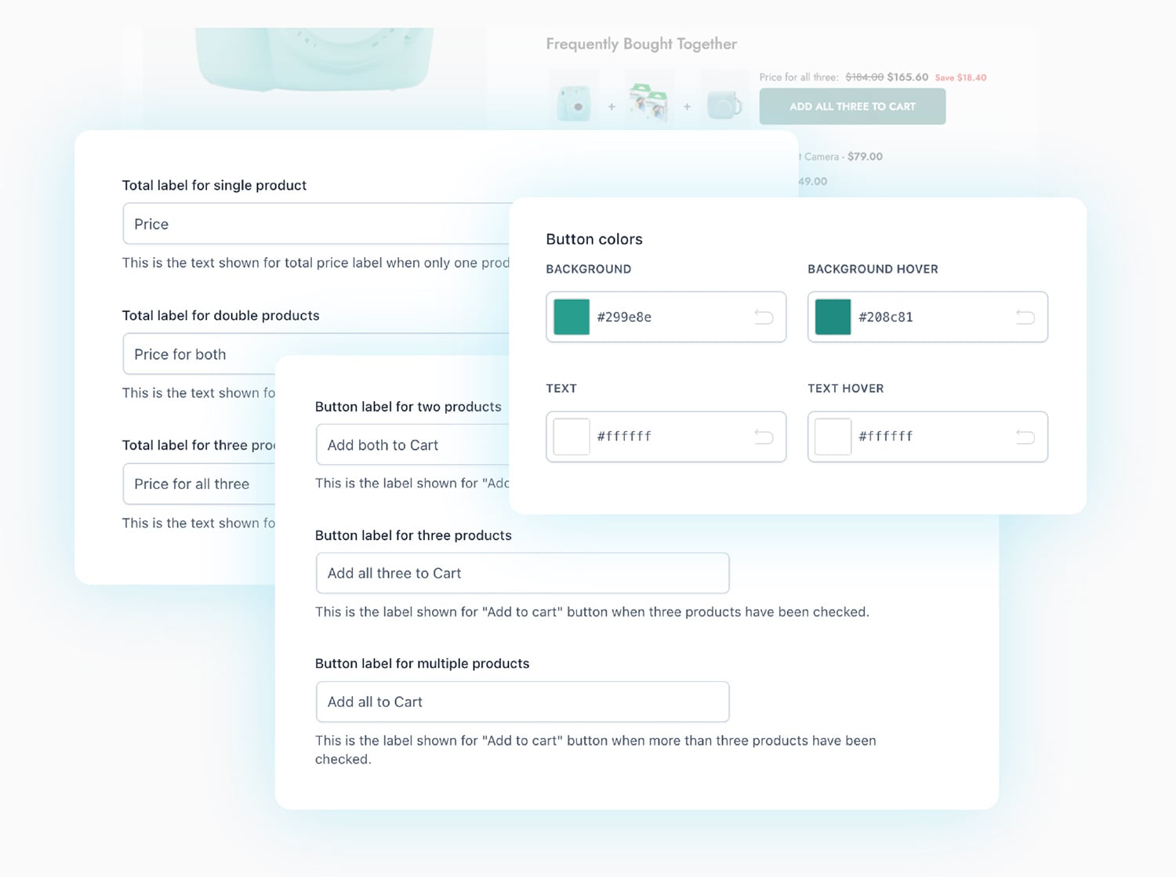Click reset arrow in Text color field
The height and width of the screenshot is (877, 1176).
pyautogui.click(x=763, y=437)
